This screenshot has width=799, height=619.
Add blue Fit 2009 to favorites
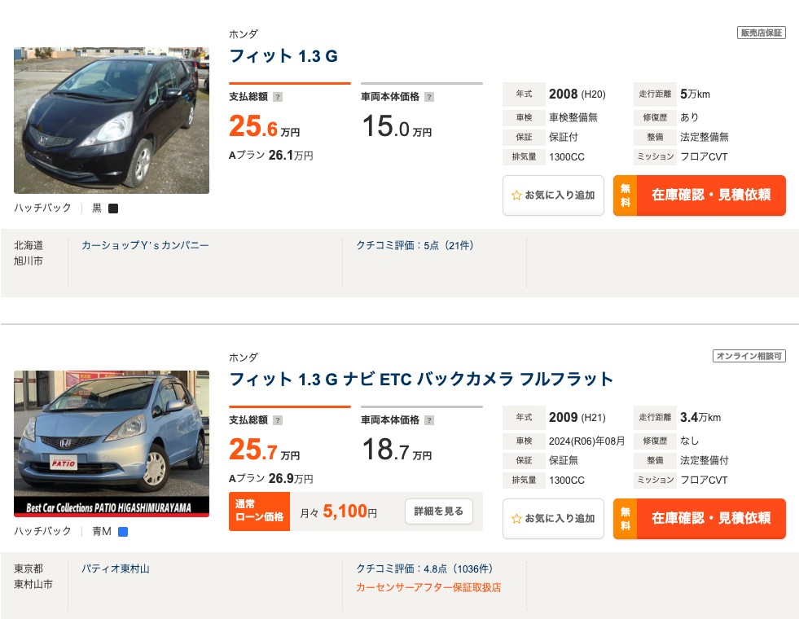(x=553, y=519)
